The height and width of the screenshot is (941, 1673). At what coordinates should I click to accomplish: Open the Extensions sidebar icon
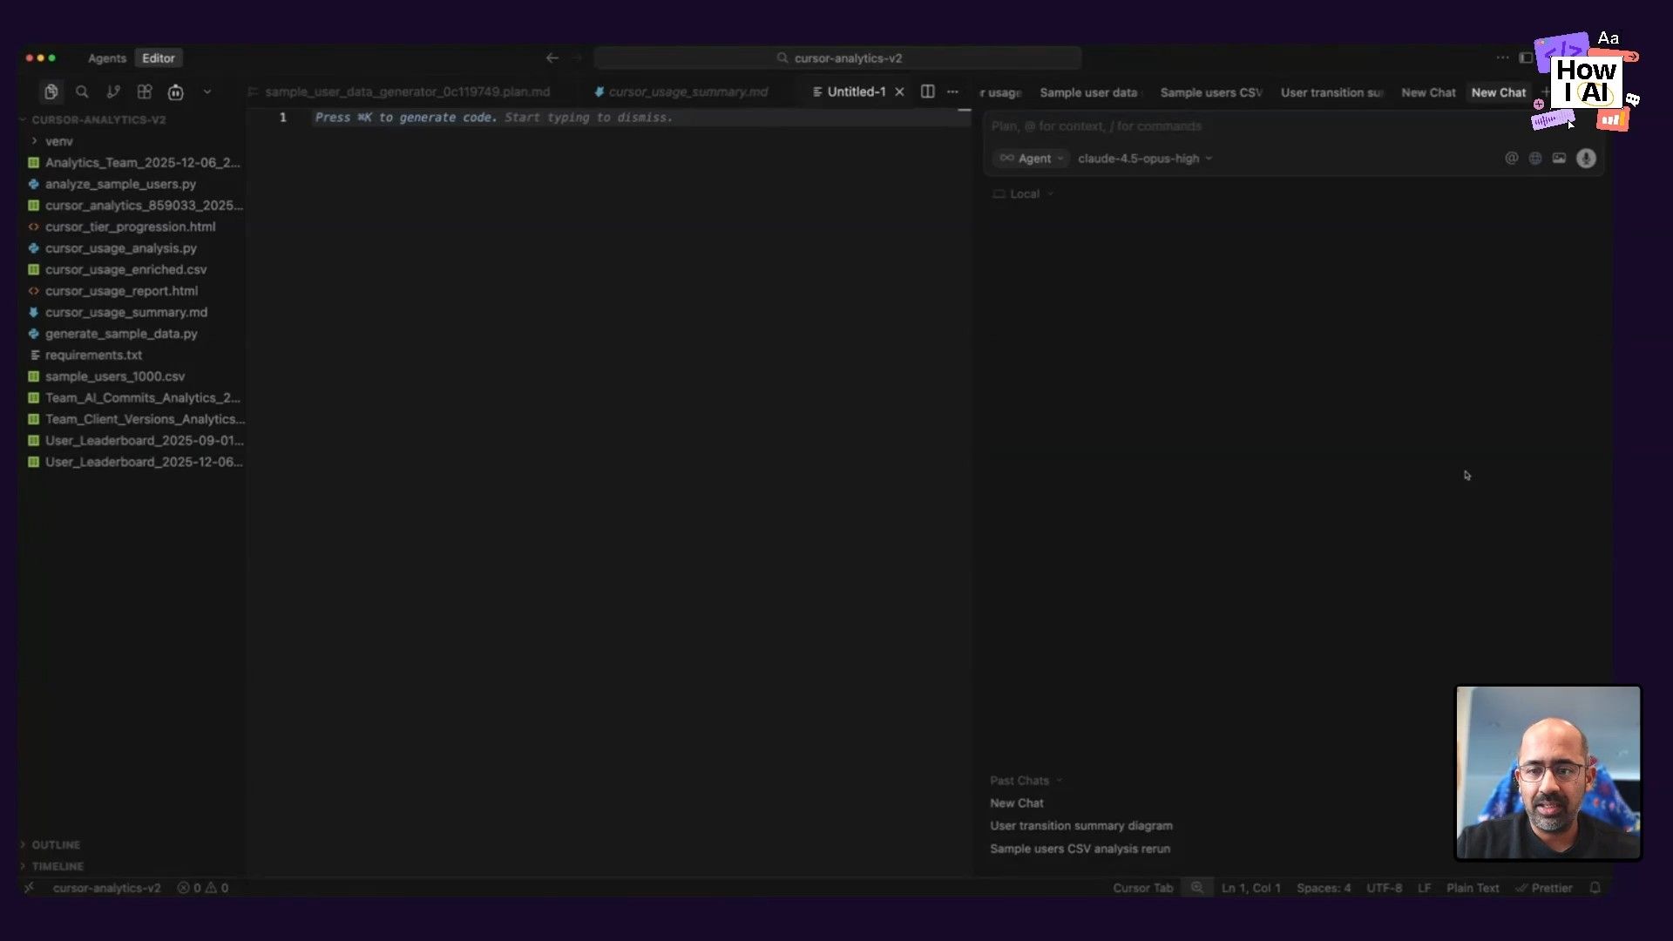tap(145, 91)
